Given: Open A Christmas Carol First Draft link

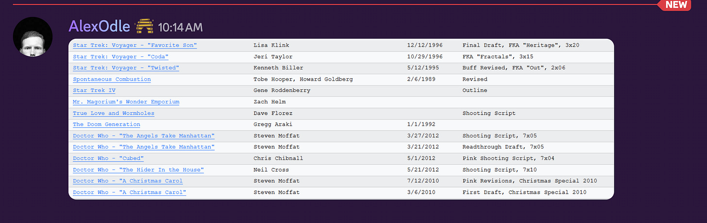Looking at the screenshot, I should (130, 192).
